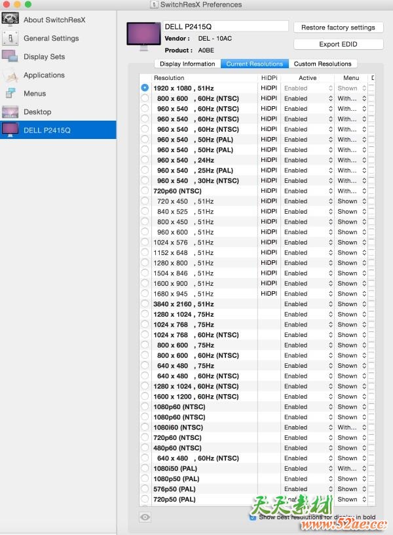Select the General Settings icon
This screenshot has width=393, height=535.
pyautogui.click(x=10, y=38)
